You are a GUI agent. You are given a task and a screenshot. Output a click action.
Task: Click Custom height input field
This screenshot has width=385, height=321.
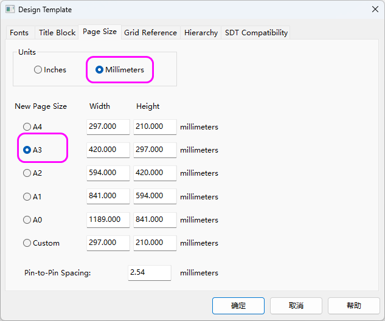tap(155, 243)
